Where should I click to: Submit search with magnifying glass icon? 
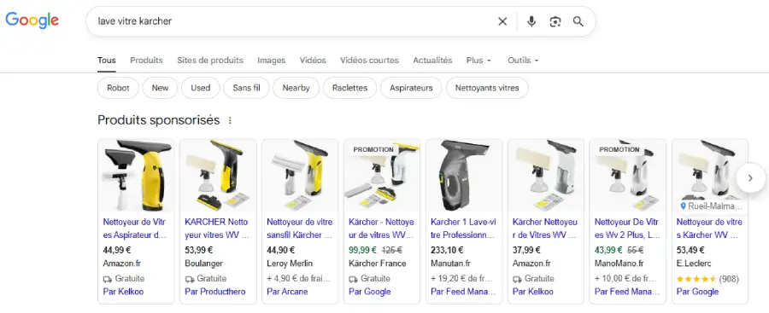click(578, 21)
